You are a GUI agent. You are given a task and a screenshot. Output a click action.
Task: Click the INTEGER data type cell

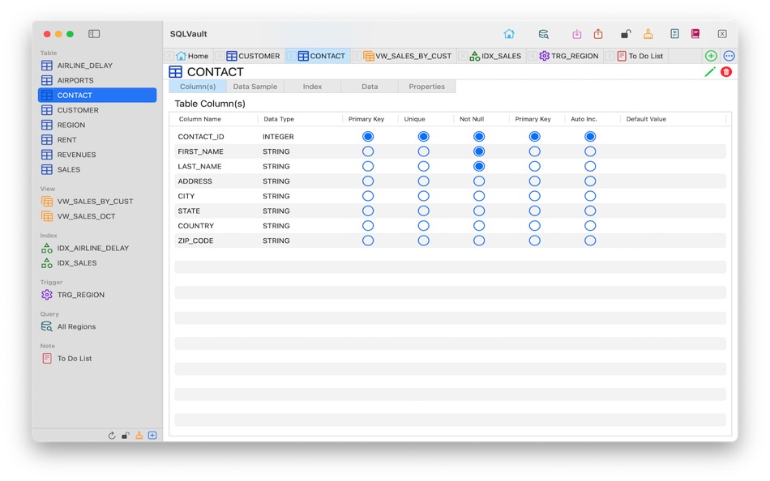[278, 137]
